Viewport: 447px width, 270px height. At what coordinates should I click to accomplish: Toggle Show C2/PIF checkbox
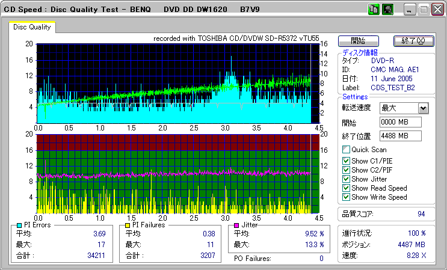[346, 170]
